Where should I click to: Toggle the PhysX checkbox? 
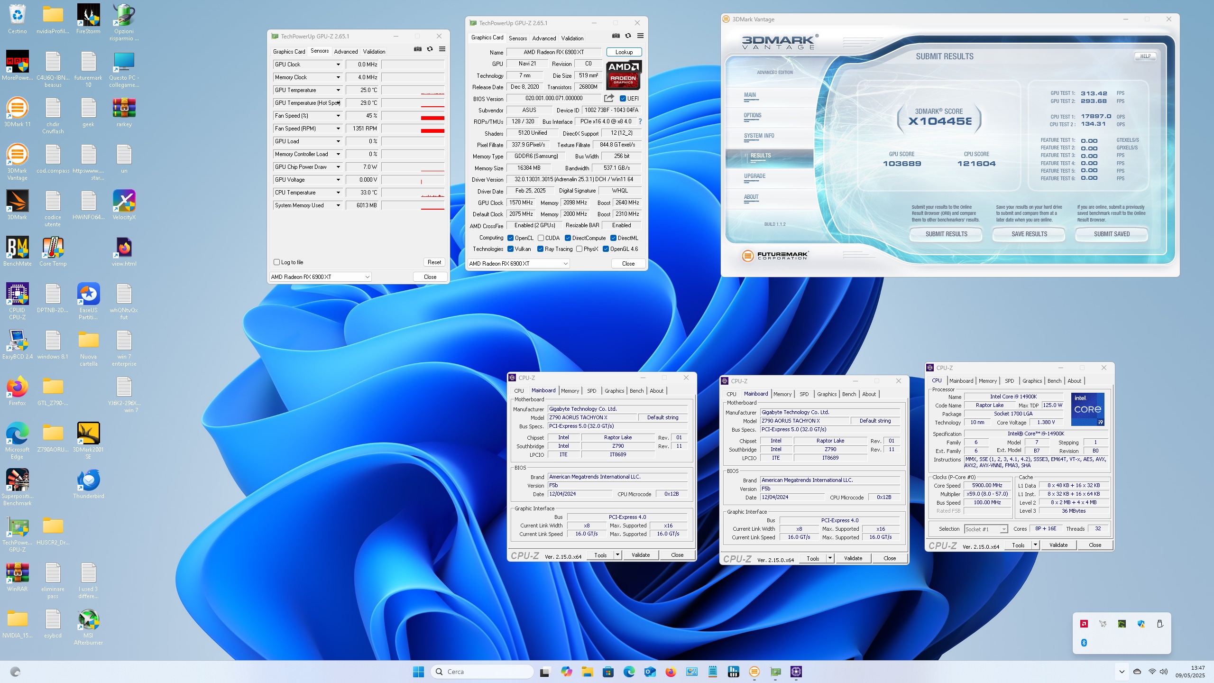coord(579,249)
